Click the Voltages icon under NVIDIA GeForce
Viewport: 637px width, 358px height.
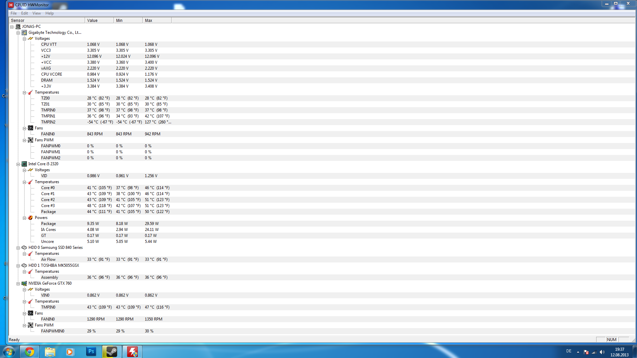31,289
